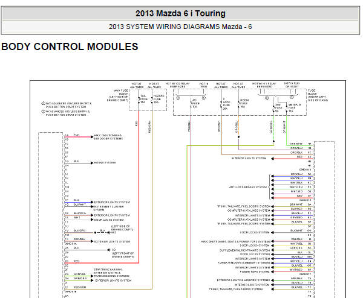Select the "ANTI-LOCK BRAKES SYSTEM" label
The image size is (363, 298).
pyautogui.click(x=247, y=187)
